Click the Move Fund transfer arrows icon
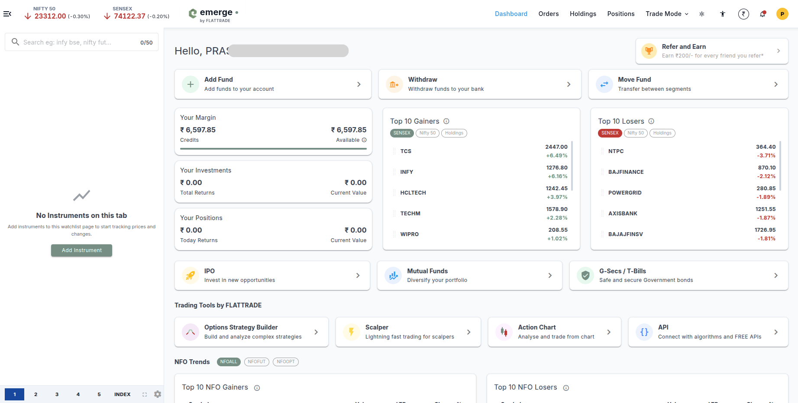The image size is (798, 403). (604, 84)
